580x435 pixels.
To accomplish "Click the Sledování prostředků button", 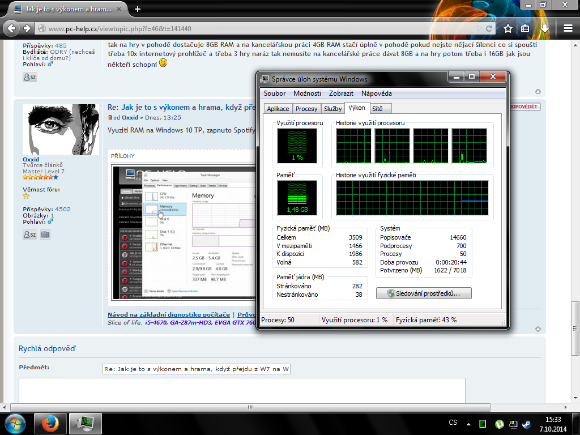I will (424, 293).
